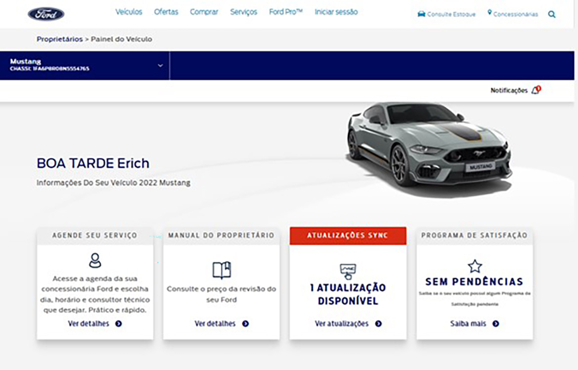Screen dimensions: 578x370
Task: Click the open book manual icon
Action: click(x=221, y=270)
